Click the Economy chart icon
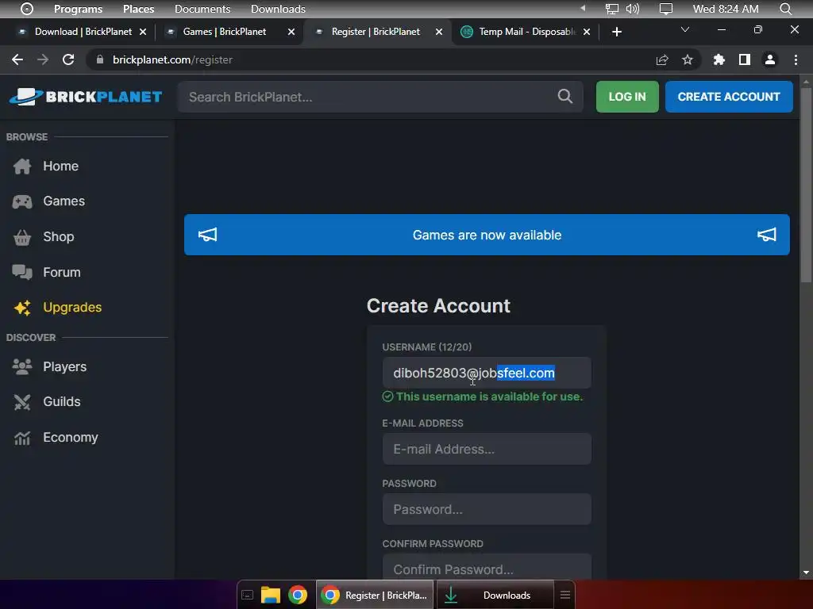The width and height of the screenshot is (813, 609). click(21, 438)
